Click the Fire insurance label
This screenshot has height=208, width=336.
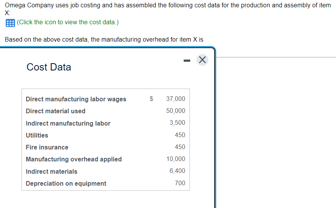[x=47, y=147]
